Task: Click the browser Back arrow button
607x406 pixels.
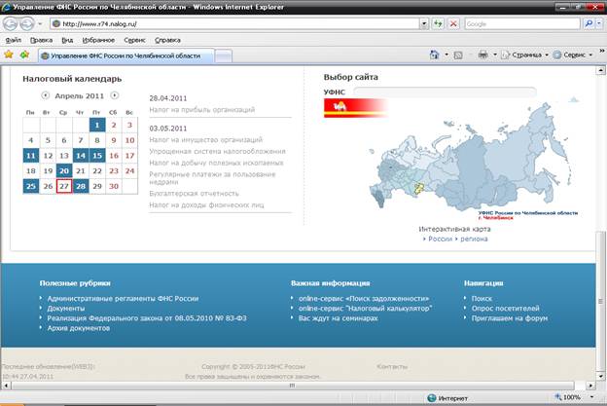Action: click(11, 23)
